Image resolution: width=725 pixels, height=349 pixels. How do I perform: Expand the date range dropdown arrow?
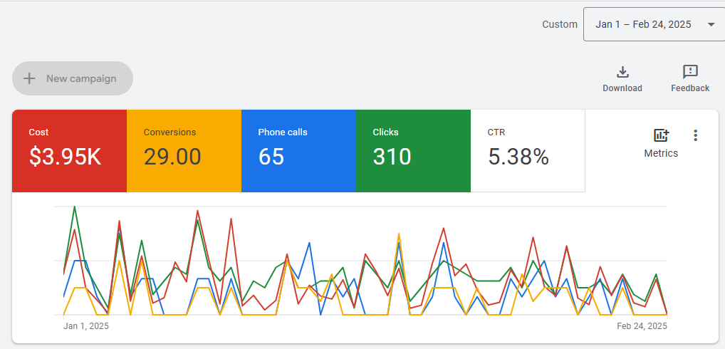pos(711,25)
